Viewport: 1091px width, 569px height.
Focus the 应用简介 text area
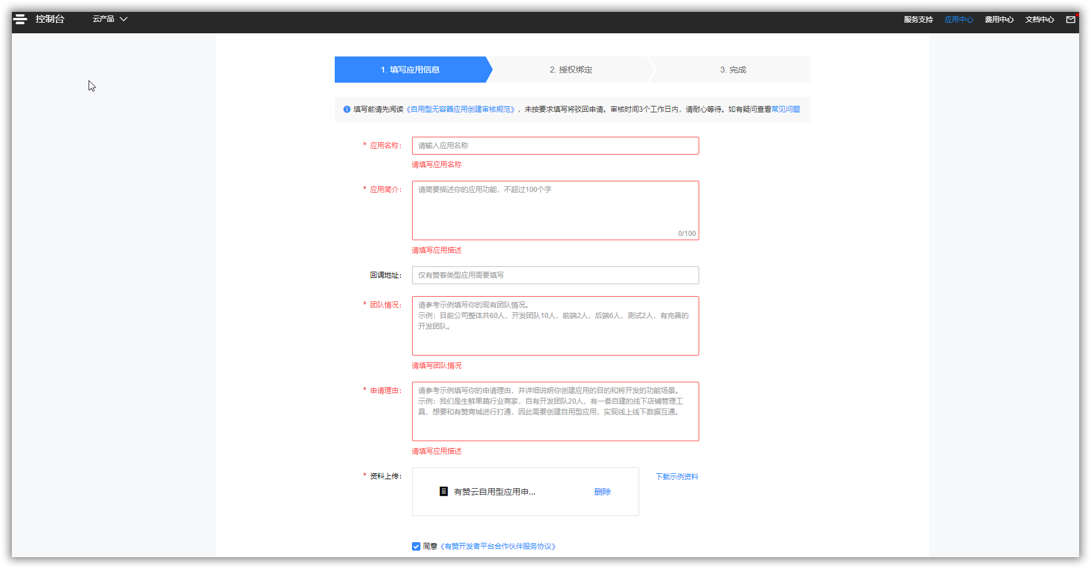pos(555,210)
